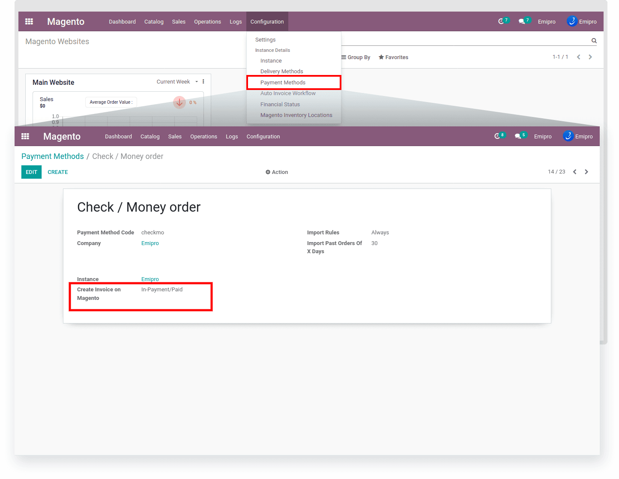
Task: Open the Emipro company link
Action: click(x=150, y=243)
